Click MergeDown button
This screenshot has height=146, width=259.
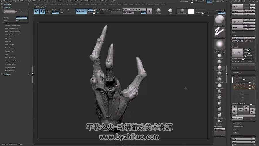pos(237,38)
